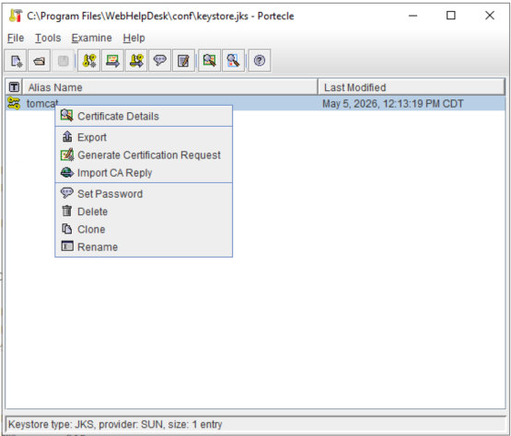The height and width of the screenshot is (436, 511).
Task: Click the Import Key Pair toolbar icon
Action: click(136, 61)
